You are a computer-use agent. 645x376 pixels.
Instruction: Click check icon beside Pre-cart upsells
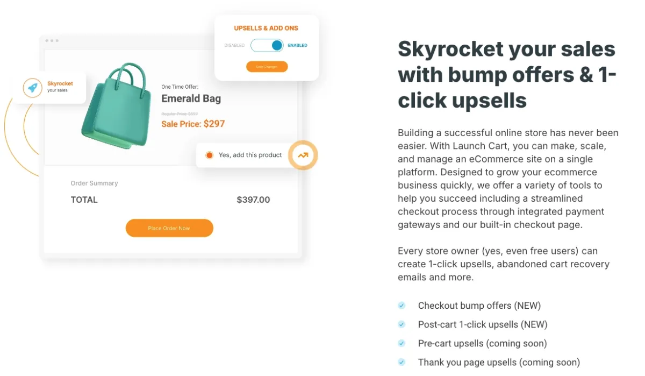[x=402, y=343]
